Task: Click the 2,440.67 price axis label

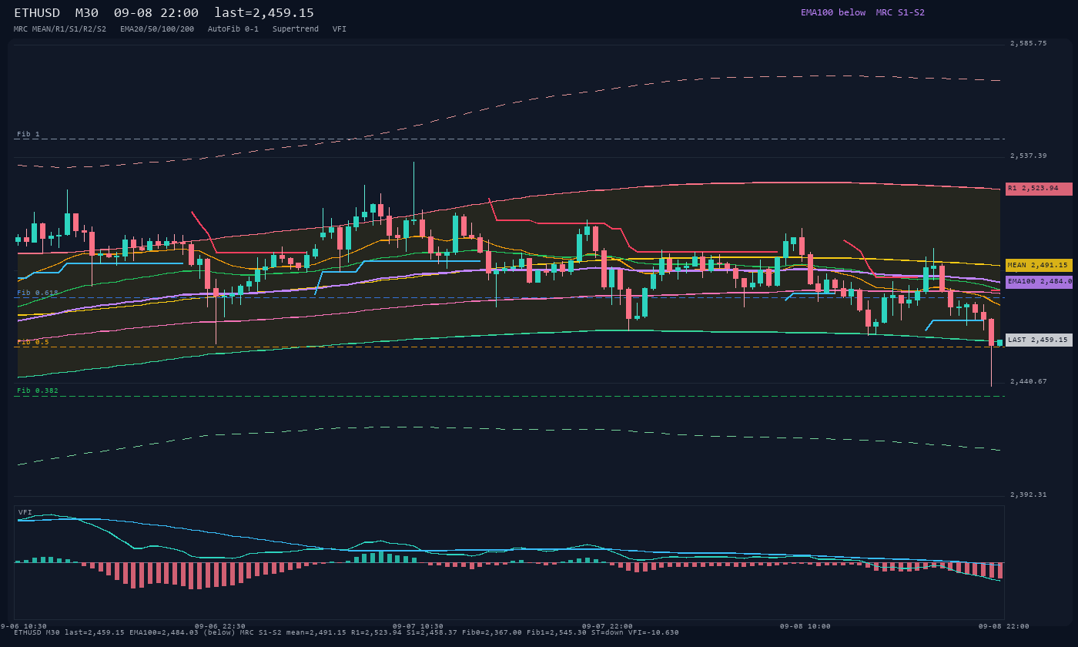Action: click(1029, 381)
